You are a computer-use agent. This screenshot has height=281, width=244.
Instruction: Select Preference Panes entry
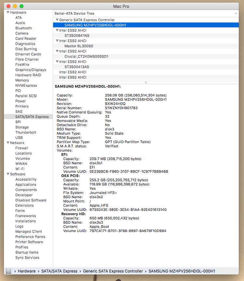(30, 237)
